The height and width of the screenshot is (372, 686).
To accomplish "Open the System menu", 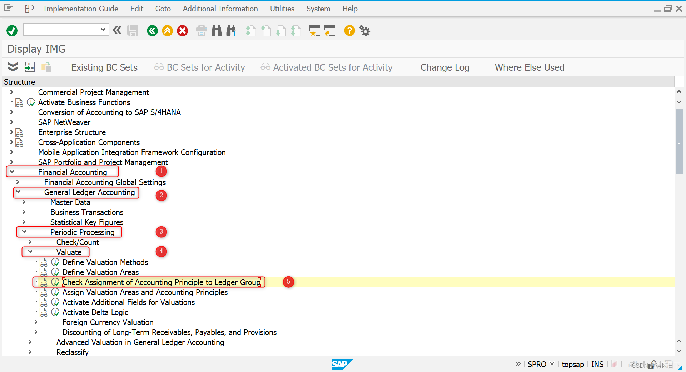I will 318,9.
